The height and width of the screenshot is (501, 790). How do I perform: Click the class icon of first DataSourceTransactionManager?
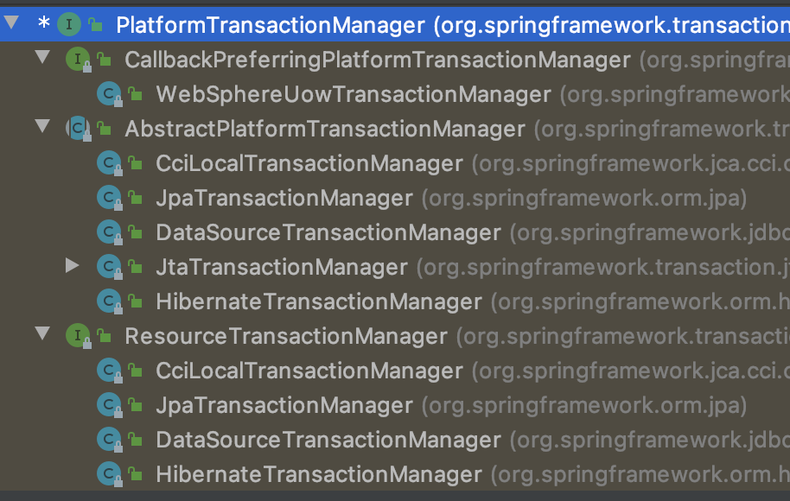[109, 231]
